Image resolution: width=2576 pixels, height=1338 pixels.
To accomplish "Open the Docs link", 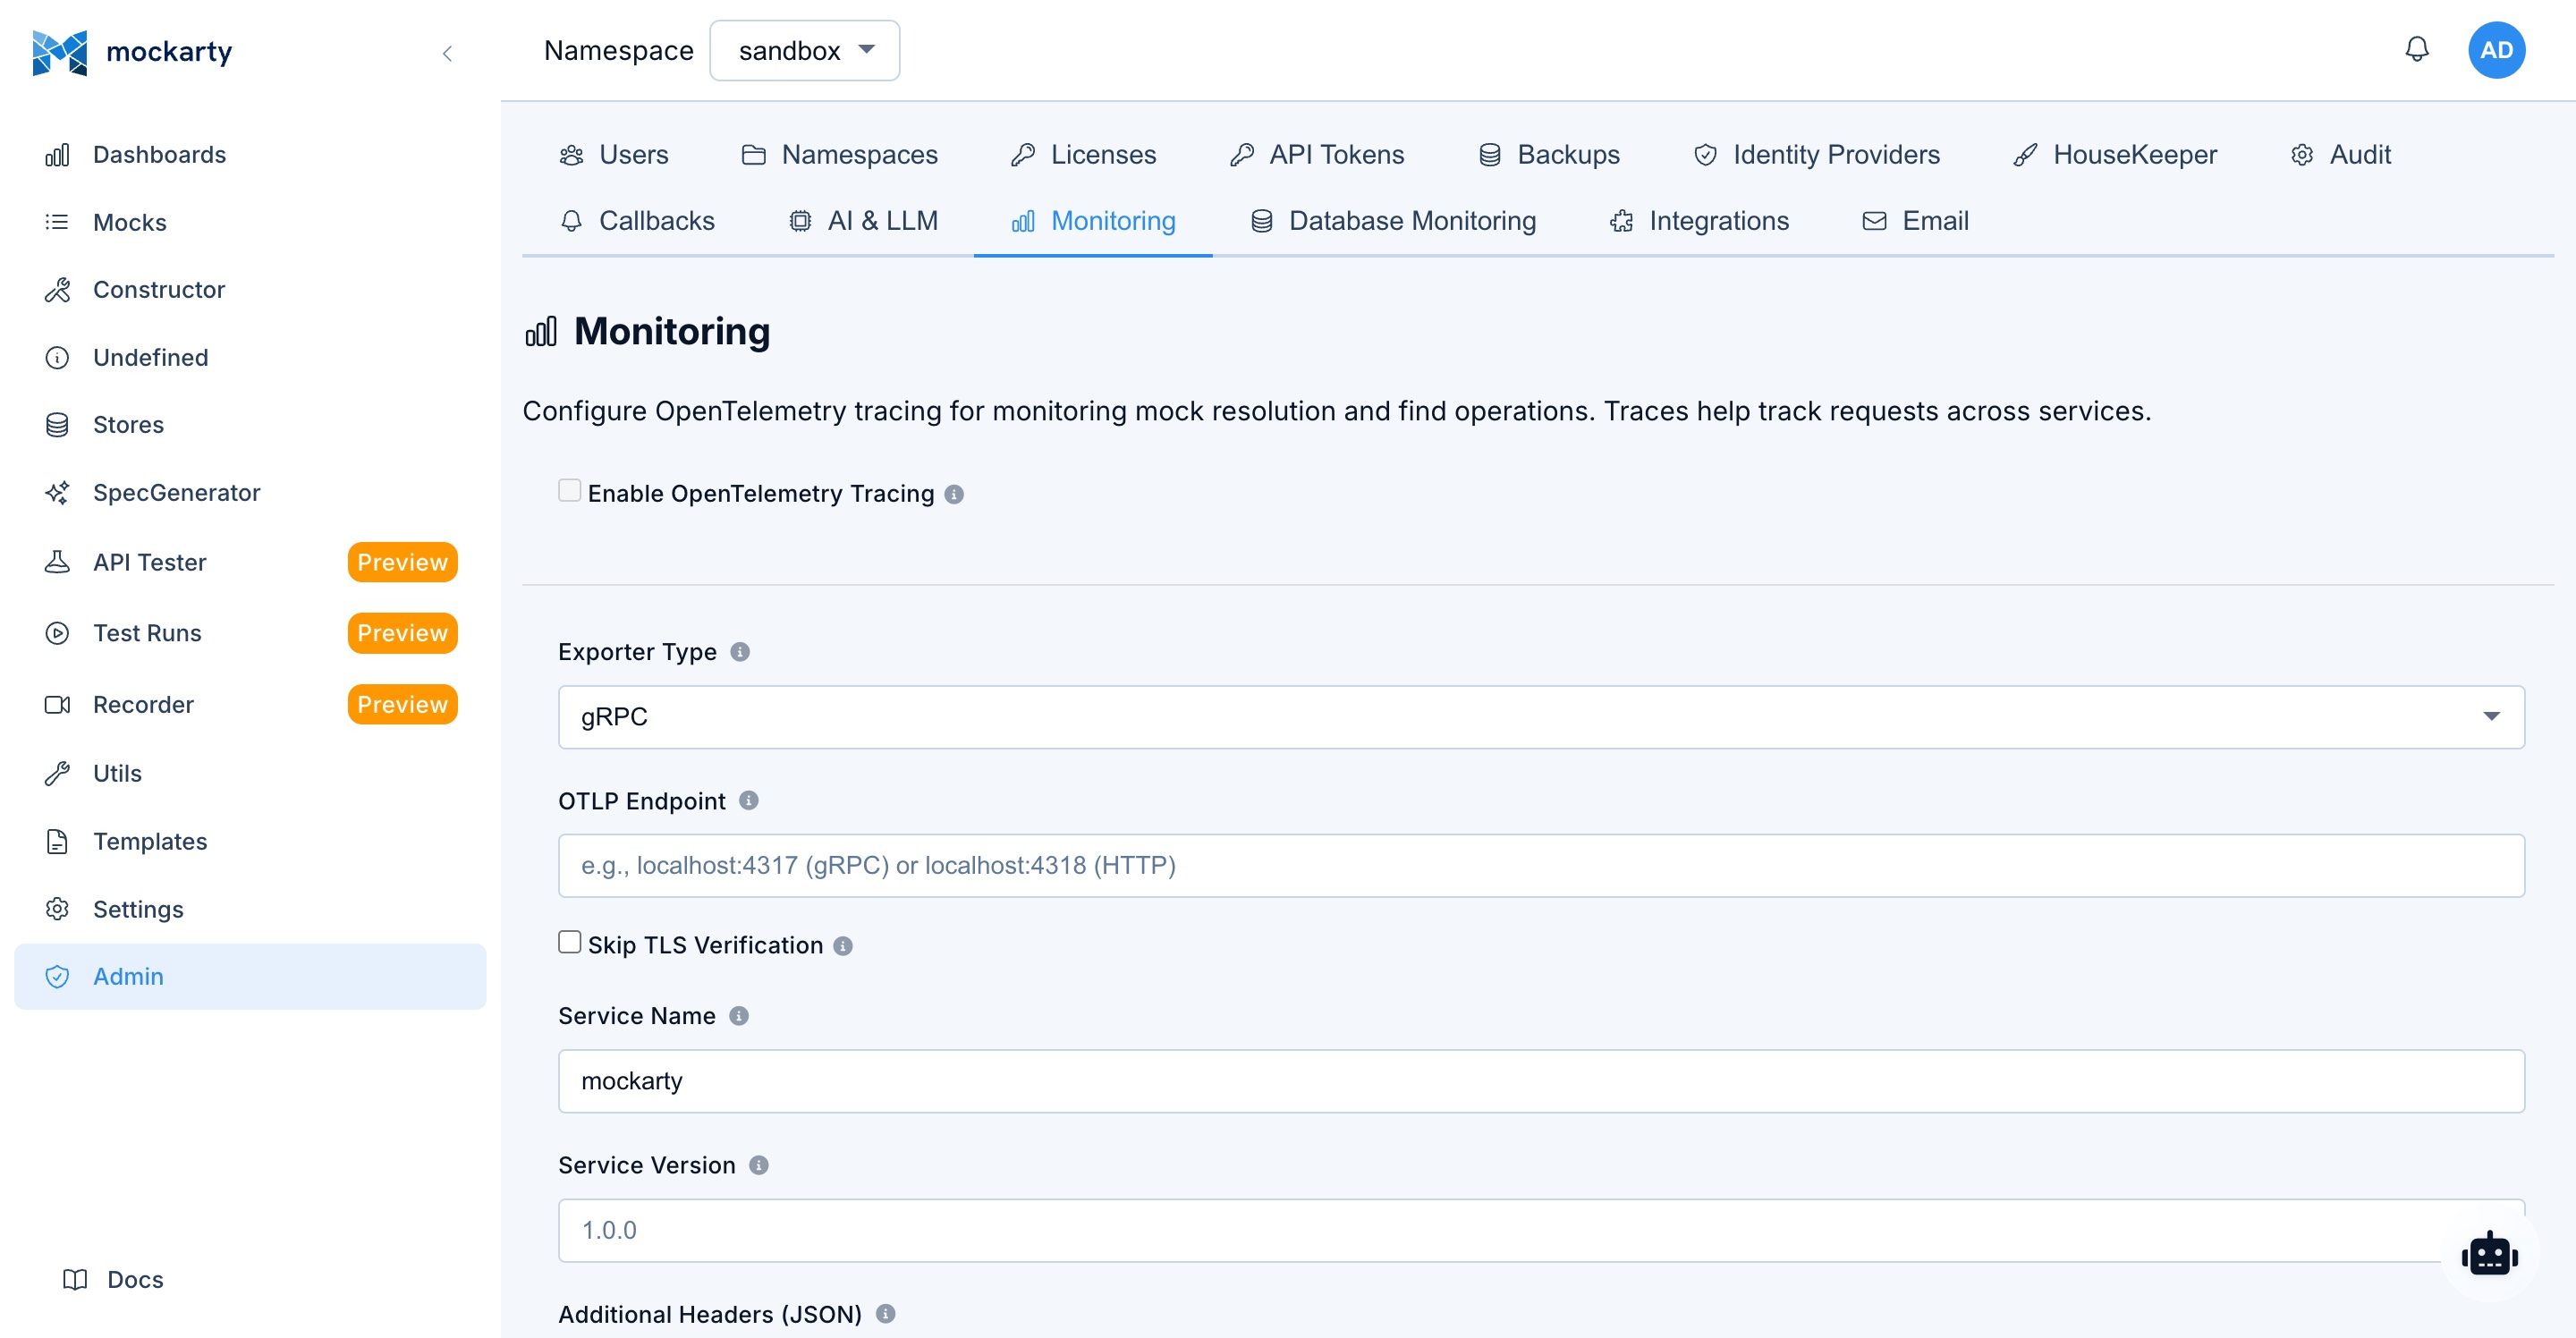I will pos(112,1279).
